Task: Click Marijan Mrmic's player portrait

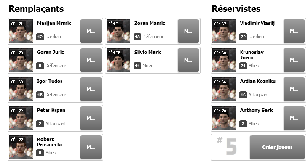Action: 21,31
